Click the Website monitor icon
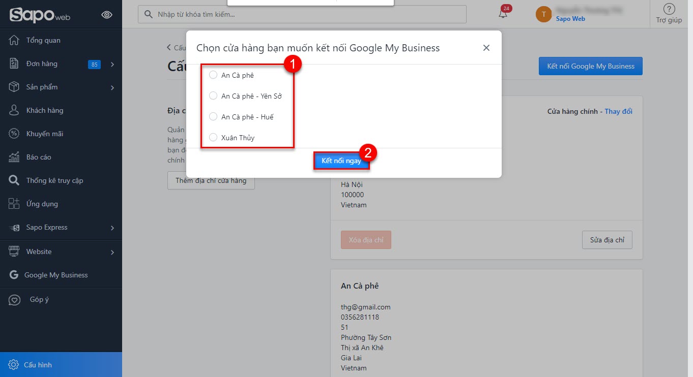 click(x=14, y=252)
